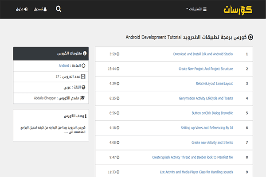Screen dimensions: 266x177
Task: Click the info icon beside وصف الكورس
Action: (85, 116)
